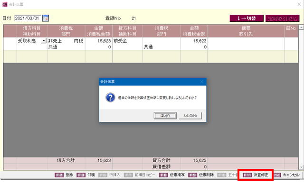Click the 摘要 取引先 column header

(x=246, y=31)
